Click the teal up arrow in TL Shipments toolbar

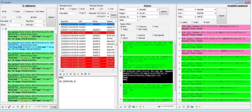(13, 107)
